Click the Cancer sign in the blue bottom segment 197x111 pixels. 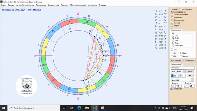pyautogui.click(x=69, y=89)
